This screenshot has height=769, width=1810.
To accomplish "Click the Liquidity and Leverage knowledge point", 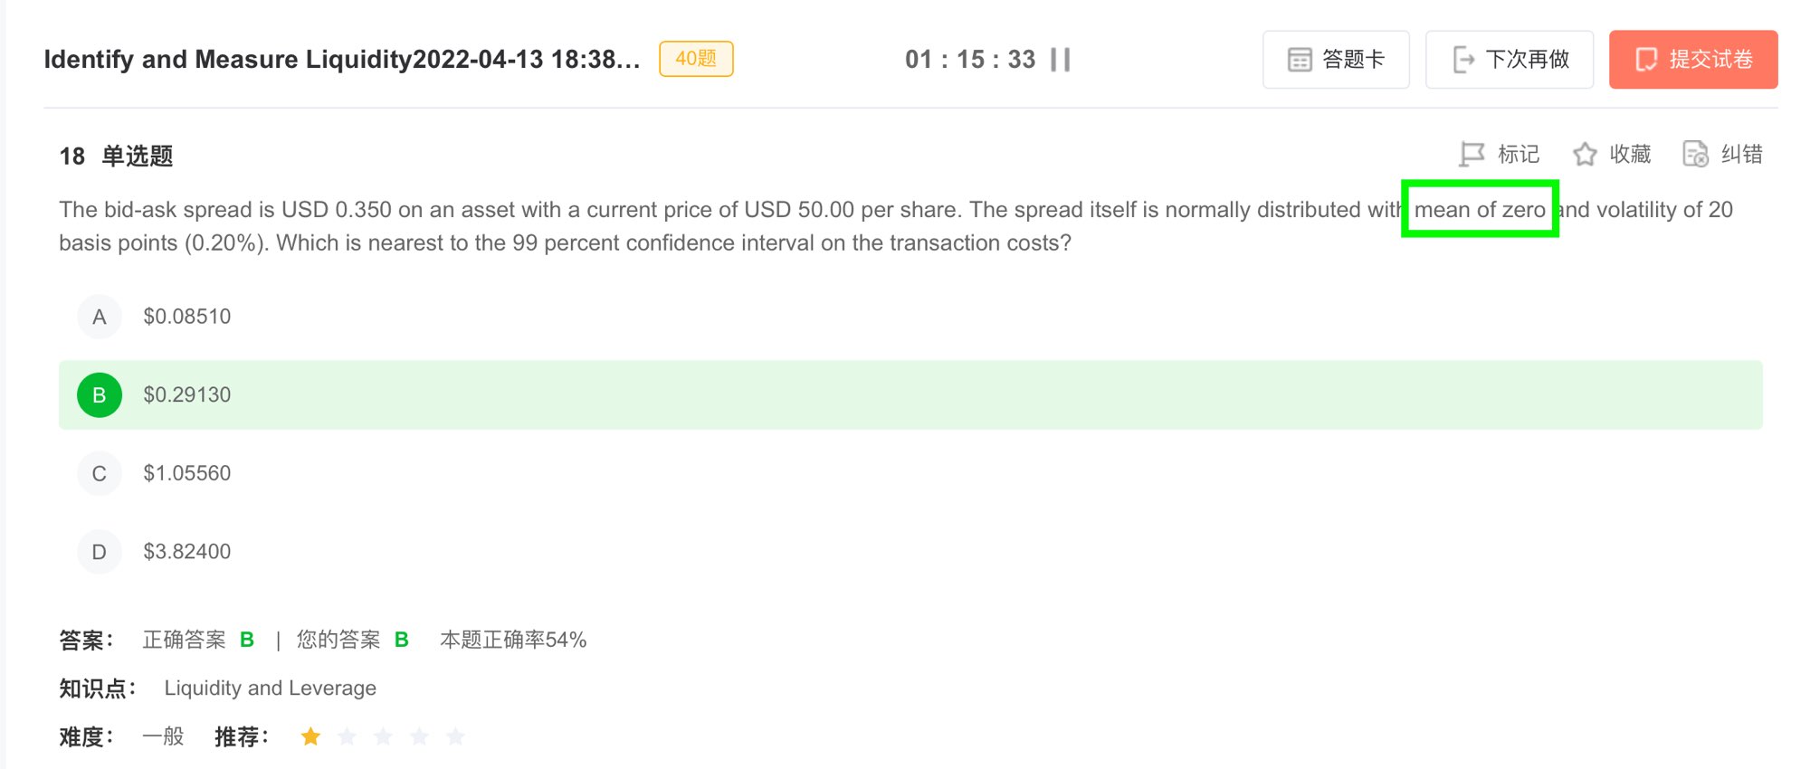I will (x=270, y=688).
